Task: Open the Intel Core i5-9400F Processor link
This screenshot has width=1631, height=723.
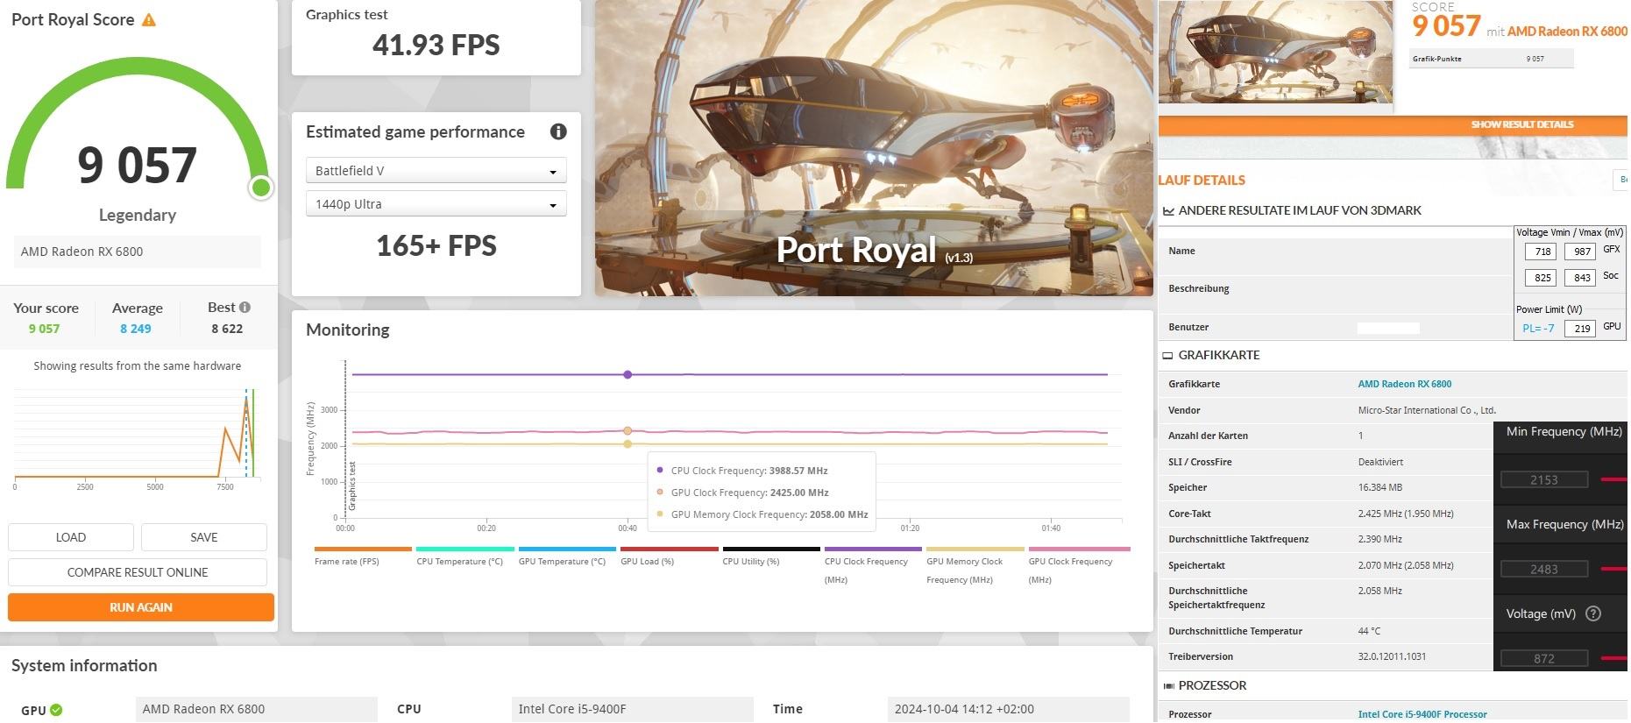Action: click(1422, 714)
